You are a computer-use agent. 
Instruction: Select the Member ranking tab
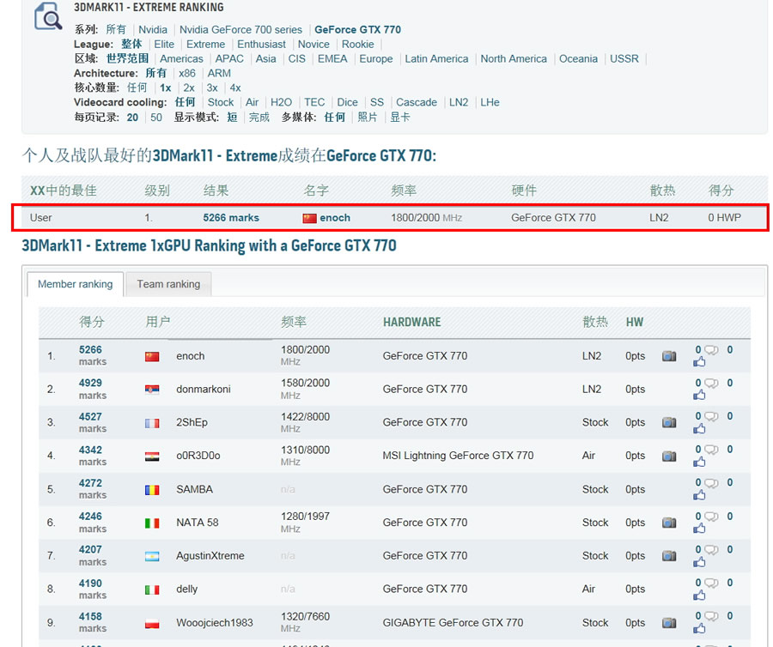[x=75, y=284]
